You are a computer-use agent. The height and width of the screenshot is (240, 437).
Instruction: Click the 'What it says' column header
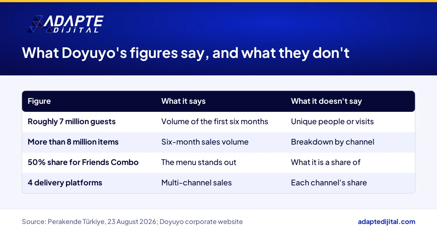pos(184,101)
